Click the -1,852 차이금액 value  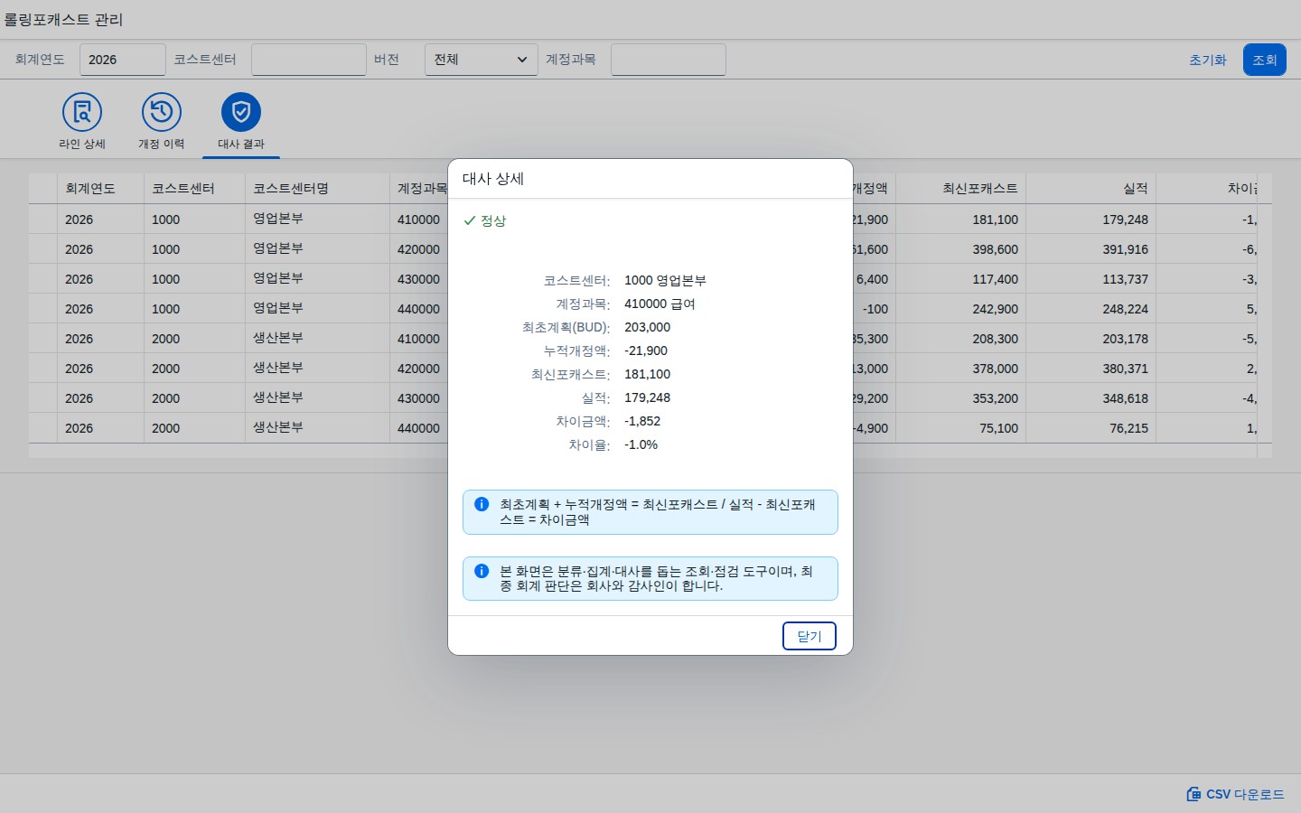642,421
